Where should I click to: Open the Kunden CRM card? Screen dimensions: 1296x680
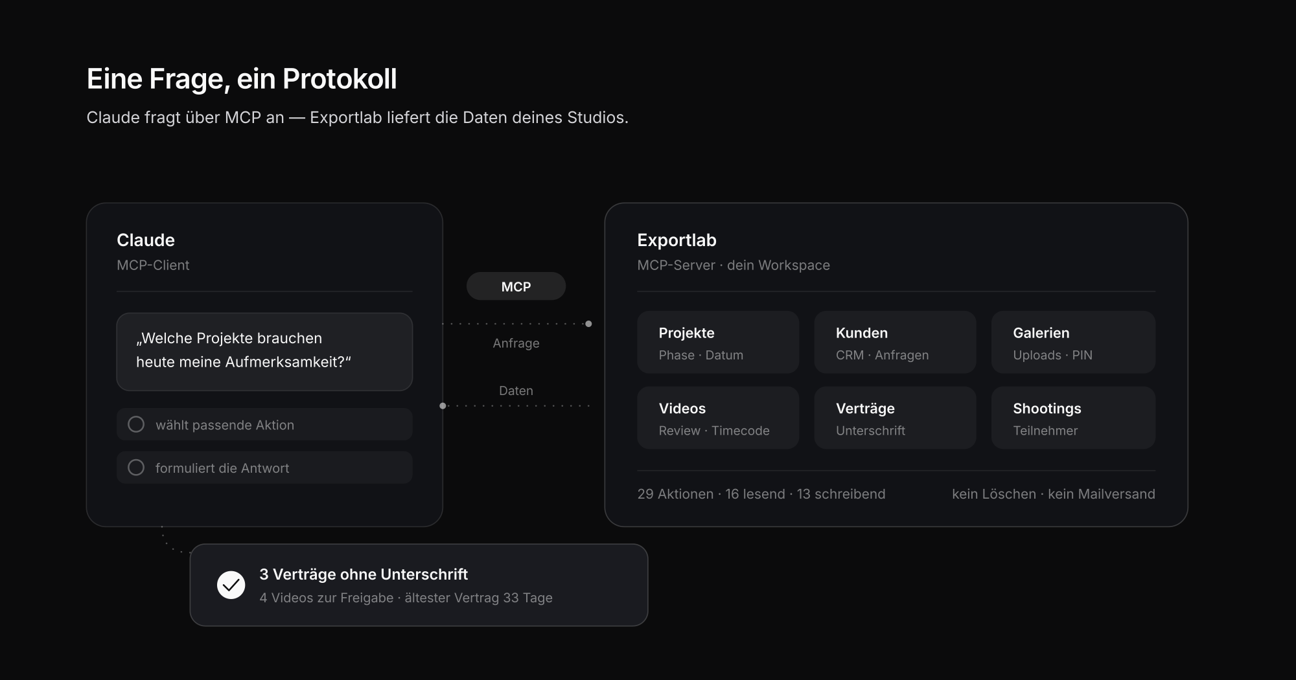coord(895,342)
